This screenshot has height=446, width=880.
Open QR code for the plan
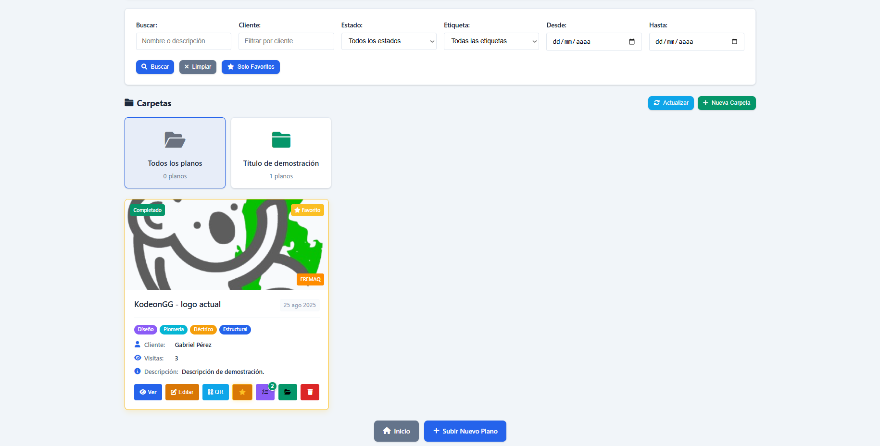tap(215, 392)
